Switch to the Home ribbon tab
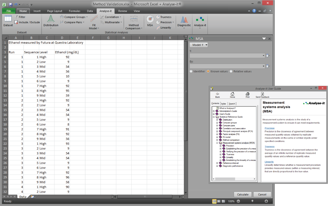The image size is (328, 206). 23,11
